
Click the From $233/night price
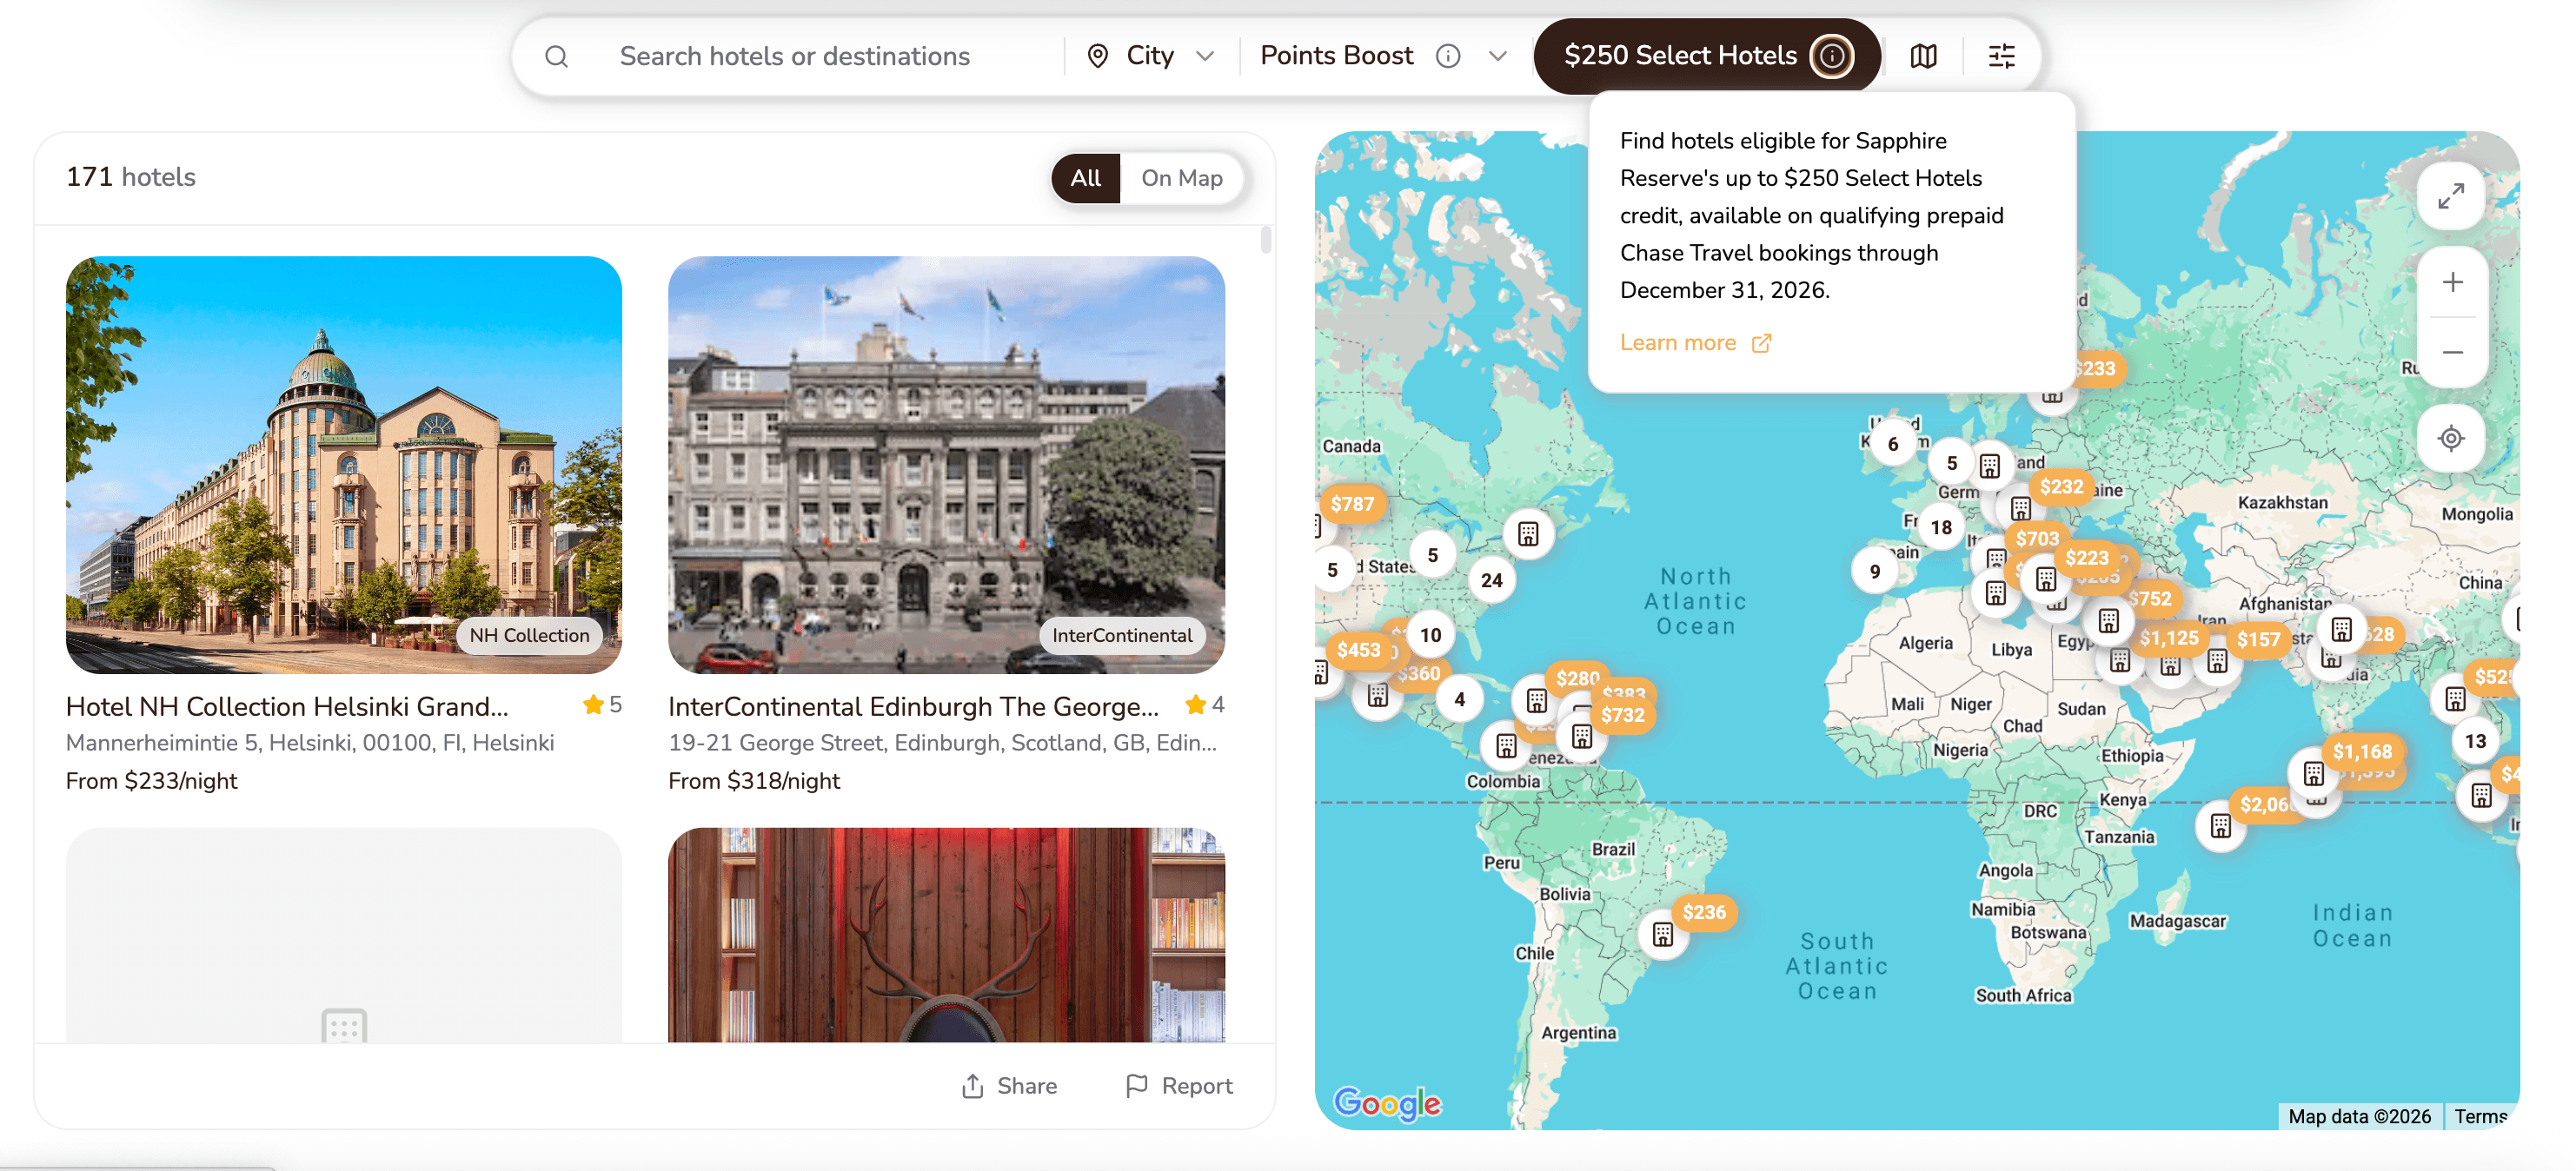pyautogui.click(x=151, y=780)
